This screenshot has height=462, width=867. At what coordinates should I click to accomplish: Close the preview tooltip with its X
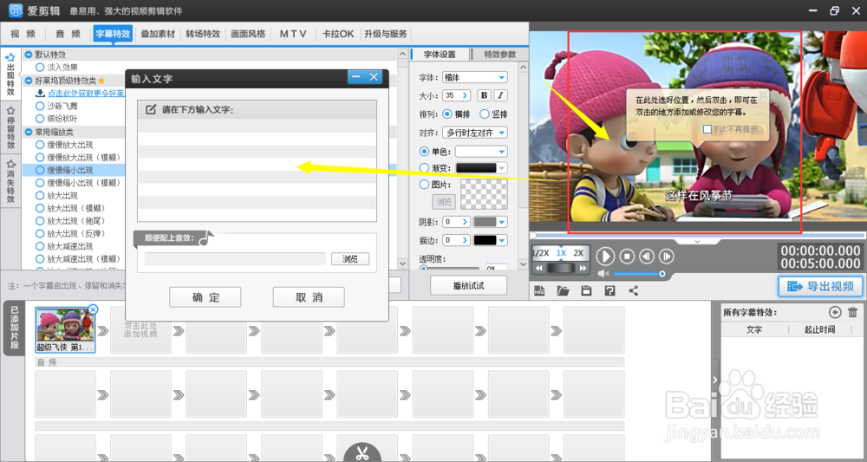pos(763,95)
